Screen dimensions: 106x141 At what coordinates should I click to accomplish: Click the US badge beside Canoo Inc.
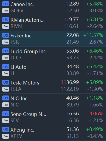pyautogui.click(x=5, y=4)
